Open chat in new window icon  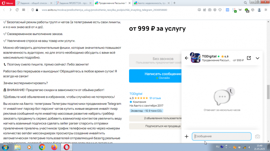249,58
